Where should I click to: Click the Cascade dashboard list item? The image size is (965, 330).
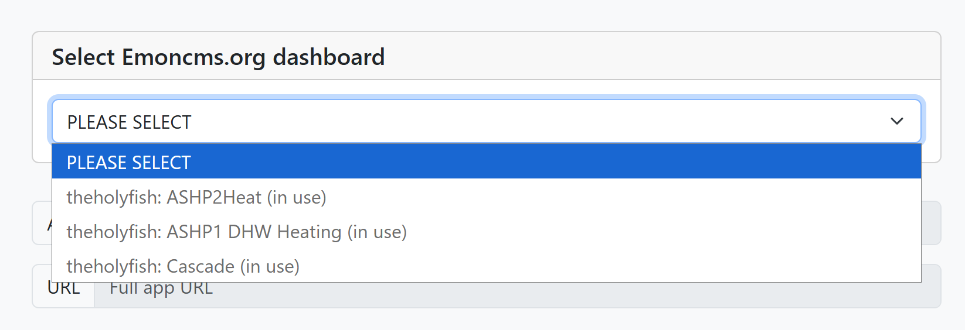[183, 266]
